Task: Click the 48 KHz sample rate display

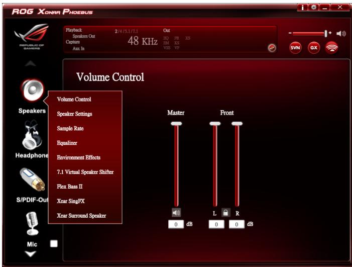Action: click(x=143, y=41)
